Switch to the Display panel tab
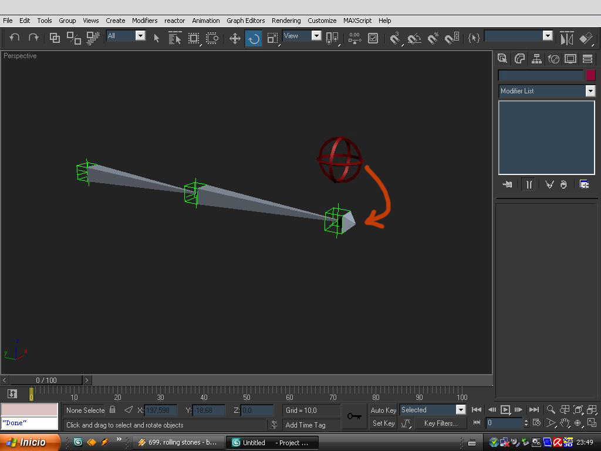 point(570,59)
